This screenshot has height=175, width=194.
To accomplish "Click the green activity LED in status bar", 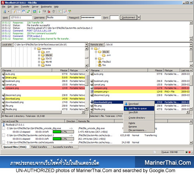I will click(x=187, y=152).
